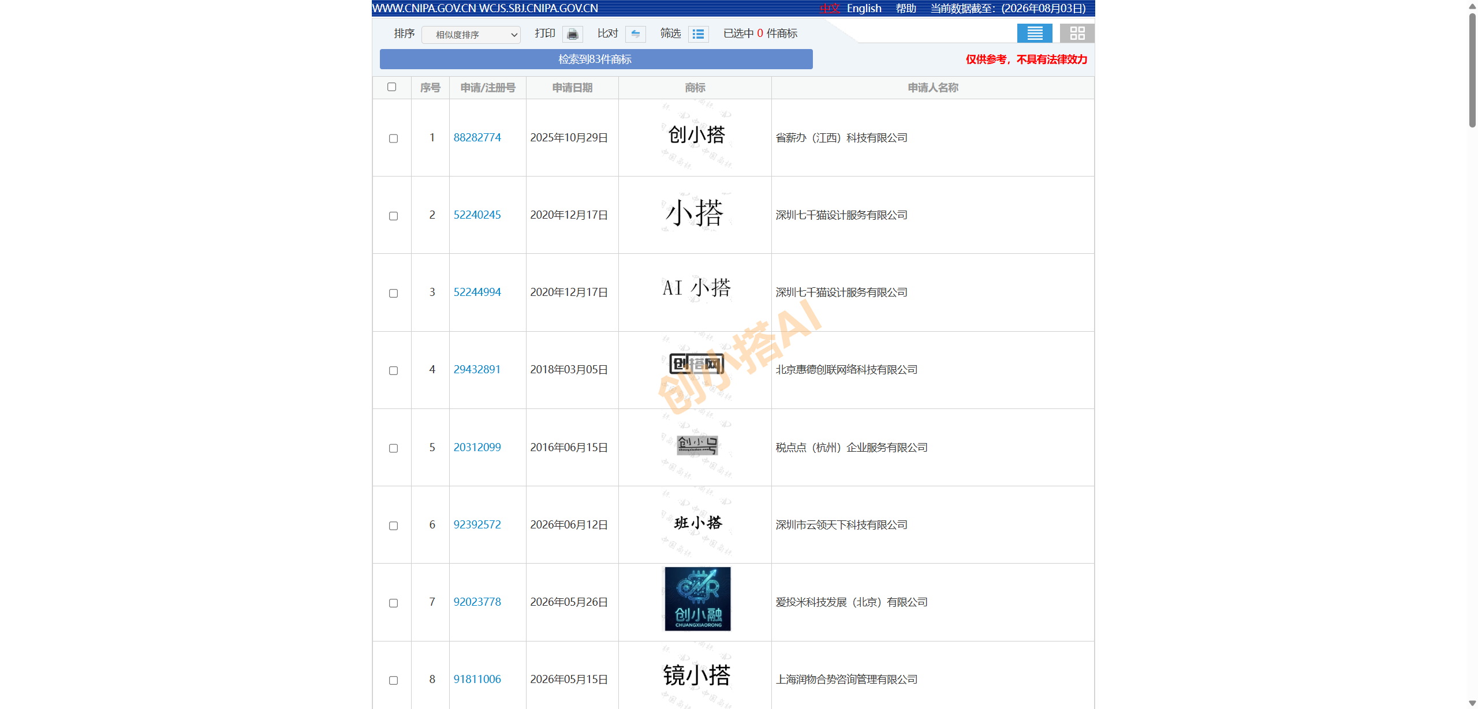Click the date 2025年10月29日

click(x=569, y=138)
